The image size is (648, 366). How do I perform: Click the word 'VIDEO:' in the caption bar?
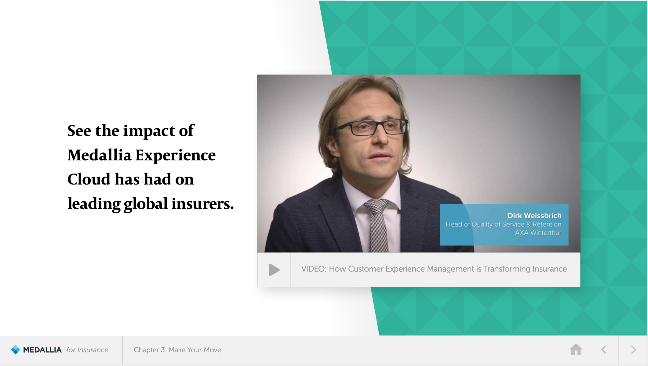tap(314, 269)
